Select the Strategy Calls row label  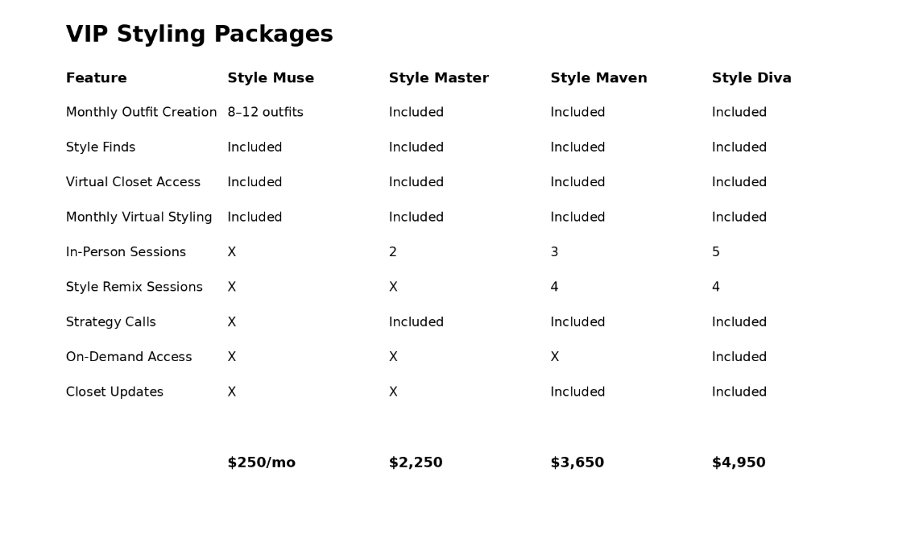point(110,322)
